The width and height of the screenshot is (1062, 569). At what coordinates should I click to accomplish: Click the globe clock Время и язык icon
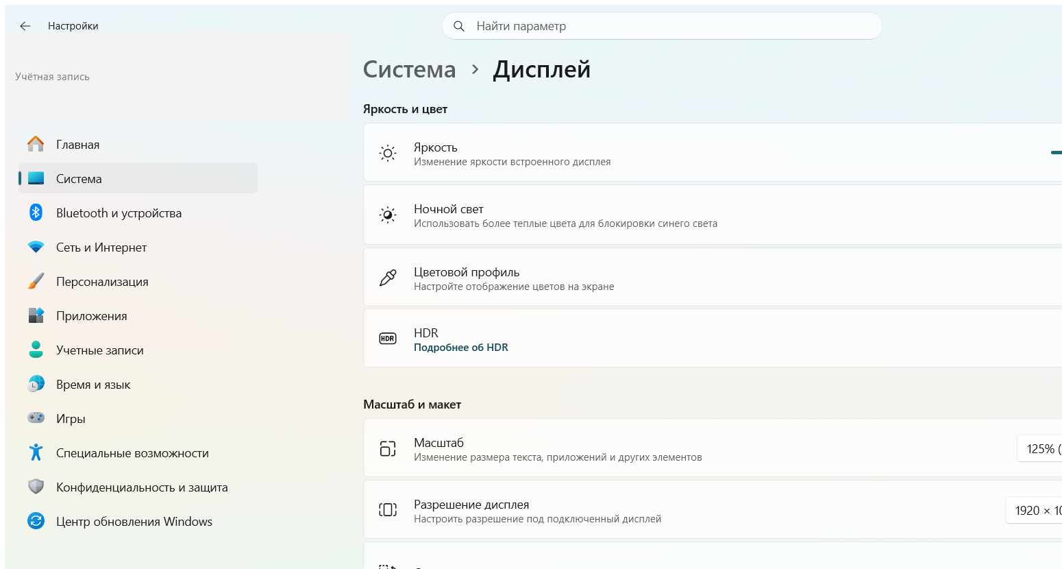(36, 384)
